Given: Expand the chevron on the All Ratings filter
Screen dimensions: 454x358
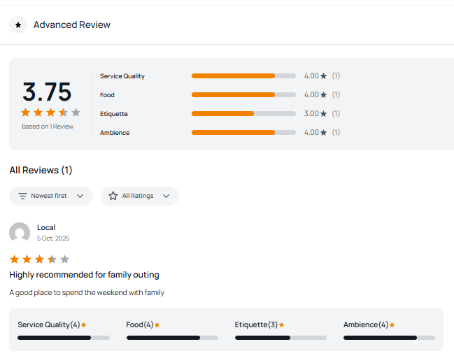Looking at the screenshot, I should 166,196.
